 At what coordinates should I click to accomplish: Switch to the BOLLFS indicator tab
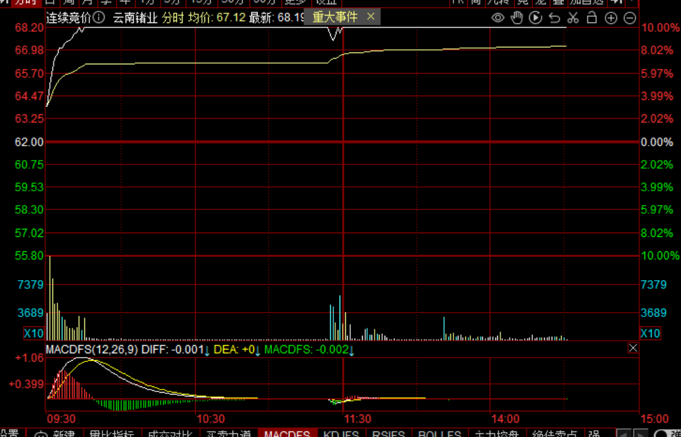click(x=440, y=433)
